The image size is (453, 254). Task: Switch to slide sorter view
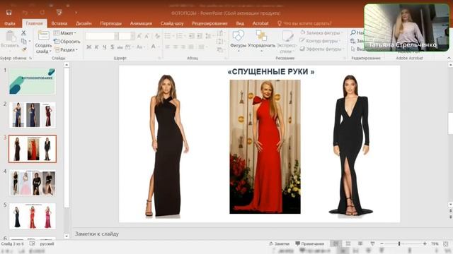point(348,243)
